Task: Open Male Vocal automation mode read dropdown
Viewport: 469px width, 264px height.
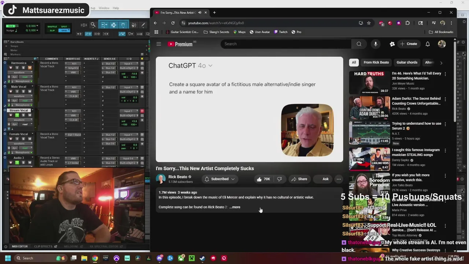Action: 26,100
